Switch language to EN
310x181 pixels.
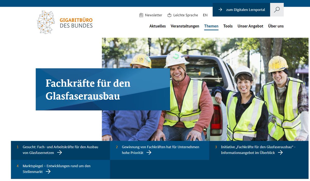(205, 15)
